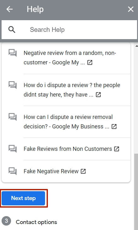Go back with the Help arrow
Screen dimensions: 138x230
tap(9, 9)
